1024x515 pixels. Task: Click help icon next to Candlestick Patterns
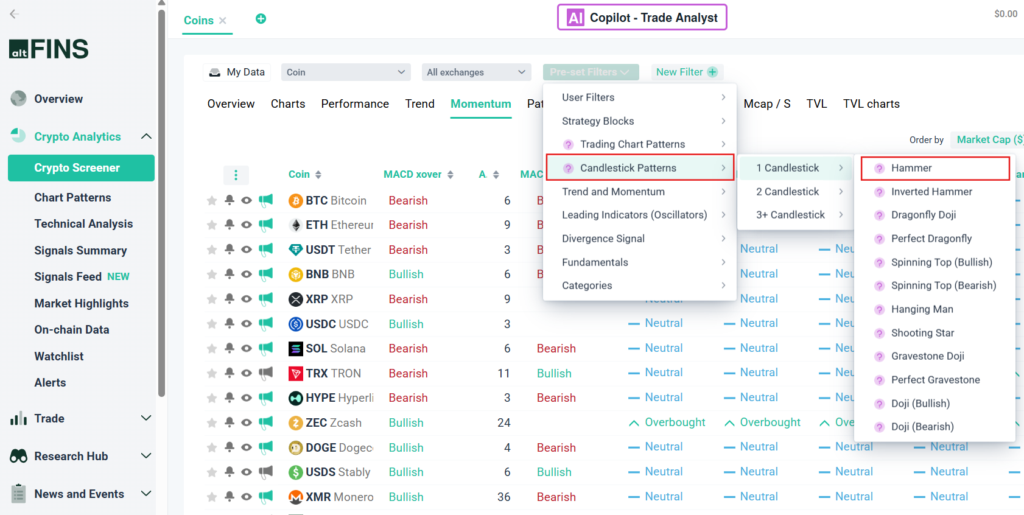coord(568,169)
